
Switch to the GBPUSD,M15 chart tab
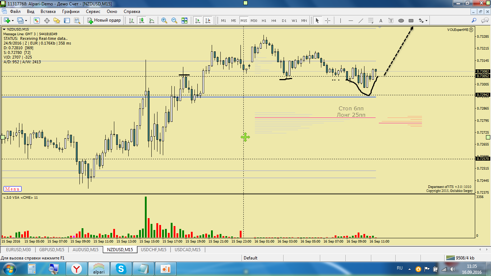(x=52, y=249)
